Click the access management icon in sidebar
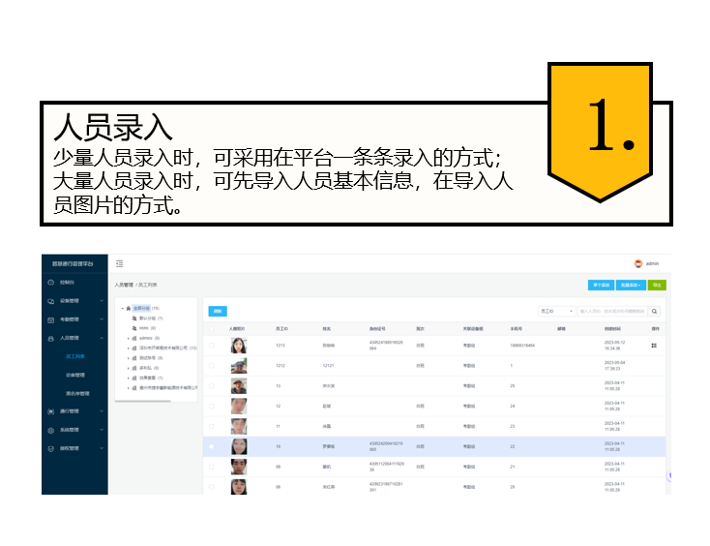The width and height of the screenshot is (710, 546). [x=50, y=411]
